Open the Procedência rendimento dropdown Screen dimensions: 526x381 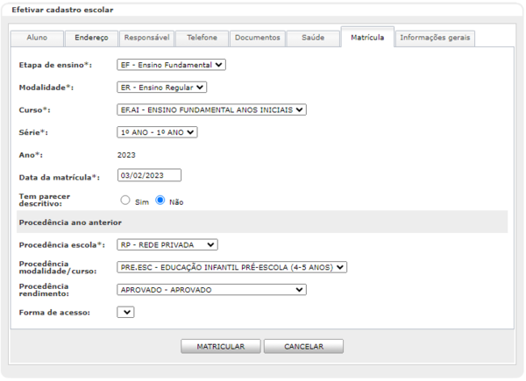click(211, 290)
